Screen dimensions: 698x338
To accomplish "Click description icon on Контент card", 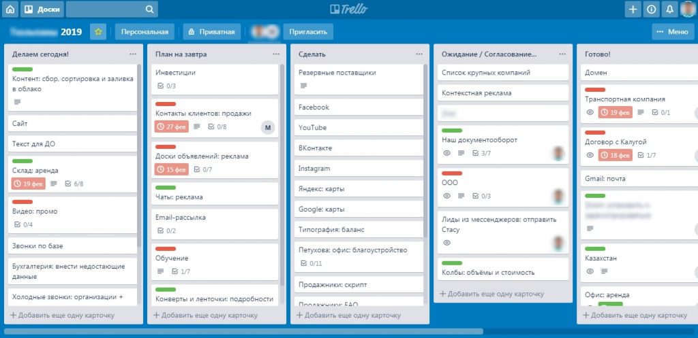I will click(17, 102).
